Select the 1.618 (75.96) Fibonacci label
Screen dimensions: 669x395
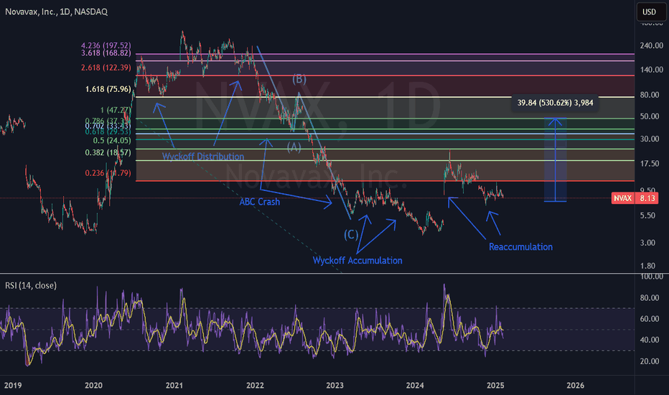click(x=108, y=89)
